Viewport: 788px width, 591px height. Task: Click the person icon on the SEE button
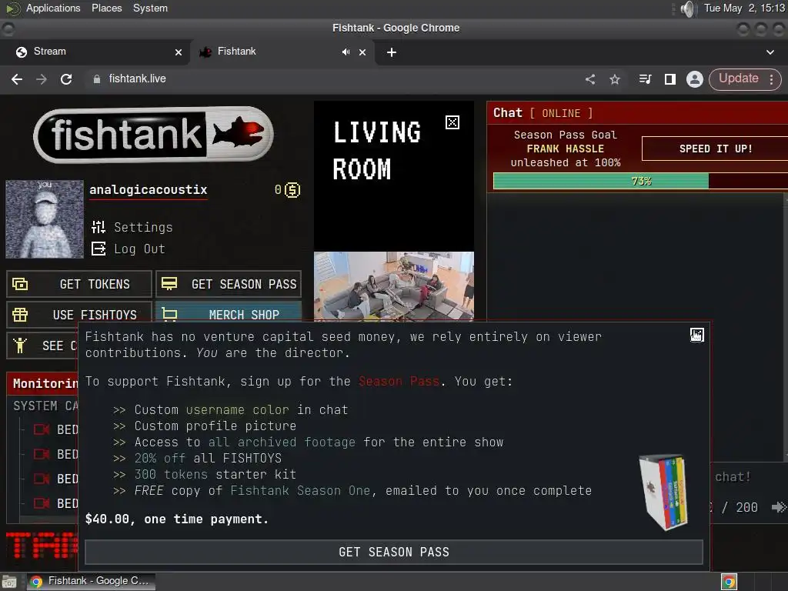20,346
